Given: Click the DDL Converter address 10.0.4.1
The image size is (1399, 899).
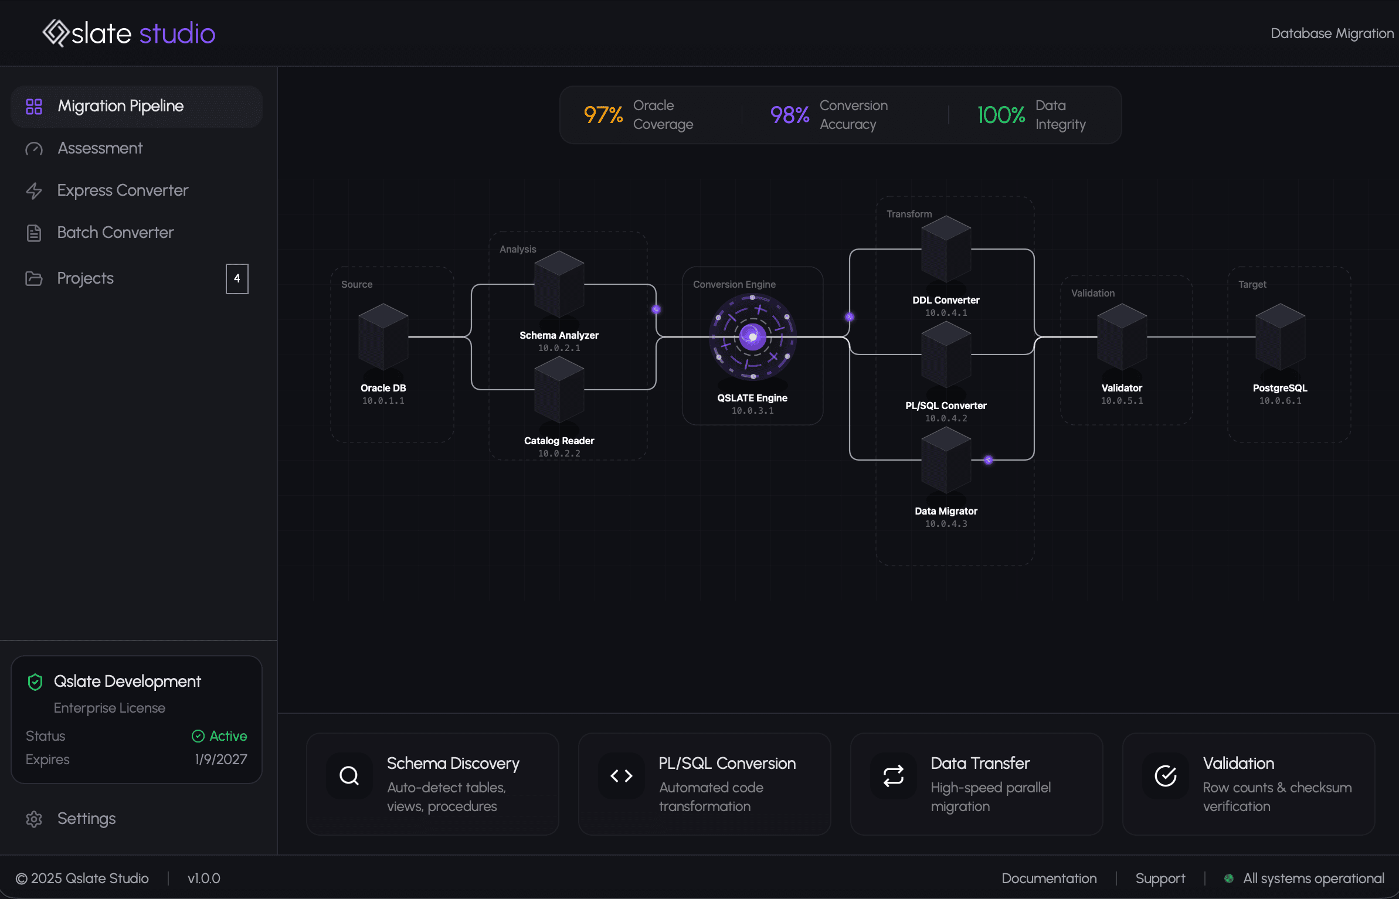Looking at the screenshot, I should (x=946, y=313).
